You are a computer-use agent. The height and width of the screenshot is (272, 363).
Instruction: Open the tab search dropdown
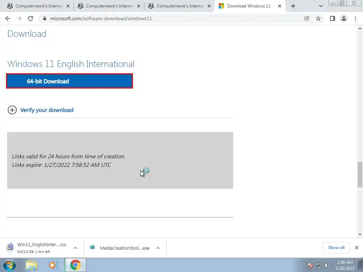pos(320,6)
